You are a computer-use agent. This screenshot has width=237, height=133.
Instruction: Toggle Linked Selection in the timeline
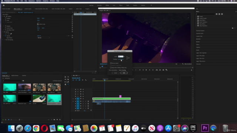79,80
